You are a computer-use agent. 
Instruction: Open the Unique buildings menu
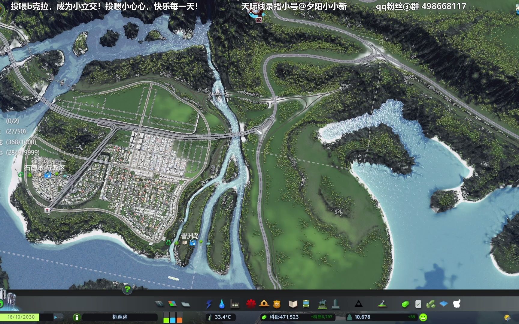(336, 304)
